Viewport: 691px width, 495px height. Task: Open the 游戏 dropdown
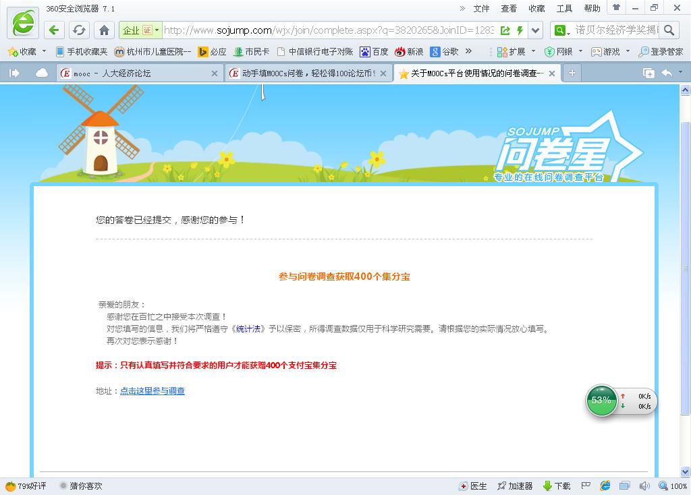[x=611, y=52]
